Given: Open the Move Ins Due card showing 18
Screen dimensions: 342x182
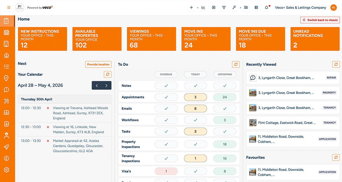Looking at the screenshot, I should [261, 39].
